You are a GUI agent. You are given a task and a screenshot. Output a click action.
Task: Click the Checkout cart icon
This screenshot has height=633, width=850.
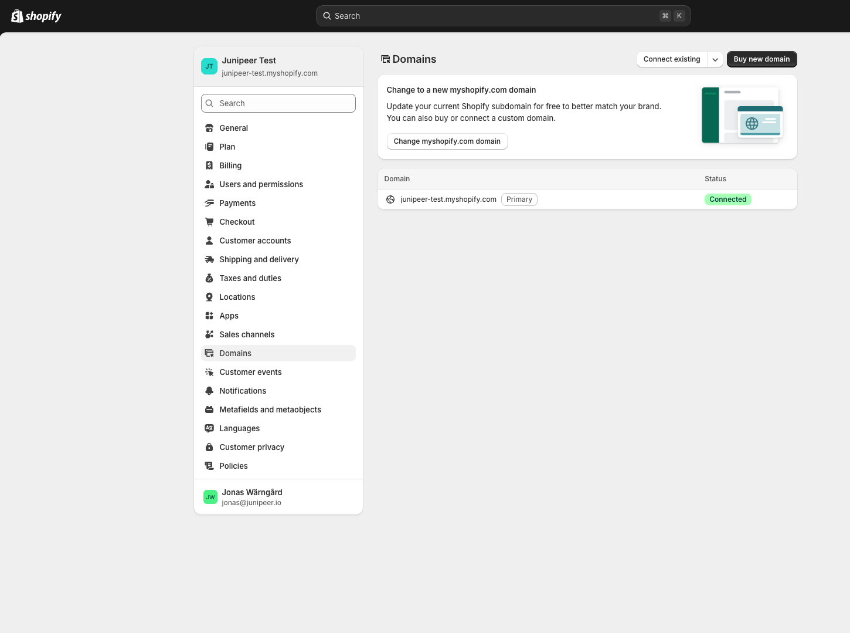click(x=209, y=222)
